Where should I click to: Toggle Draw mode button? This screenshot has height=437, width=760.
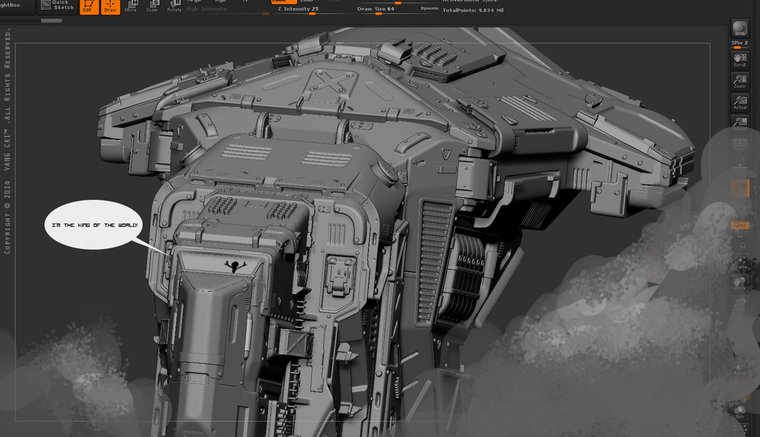110,7
